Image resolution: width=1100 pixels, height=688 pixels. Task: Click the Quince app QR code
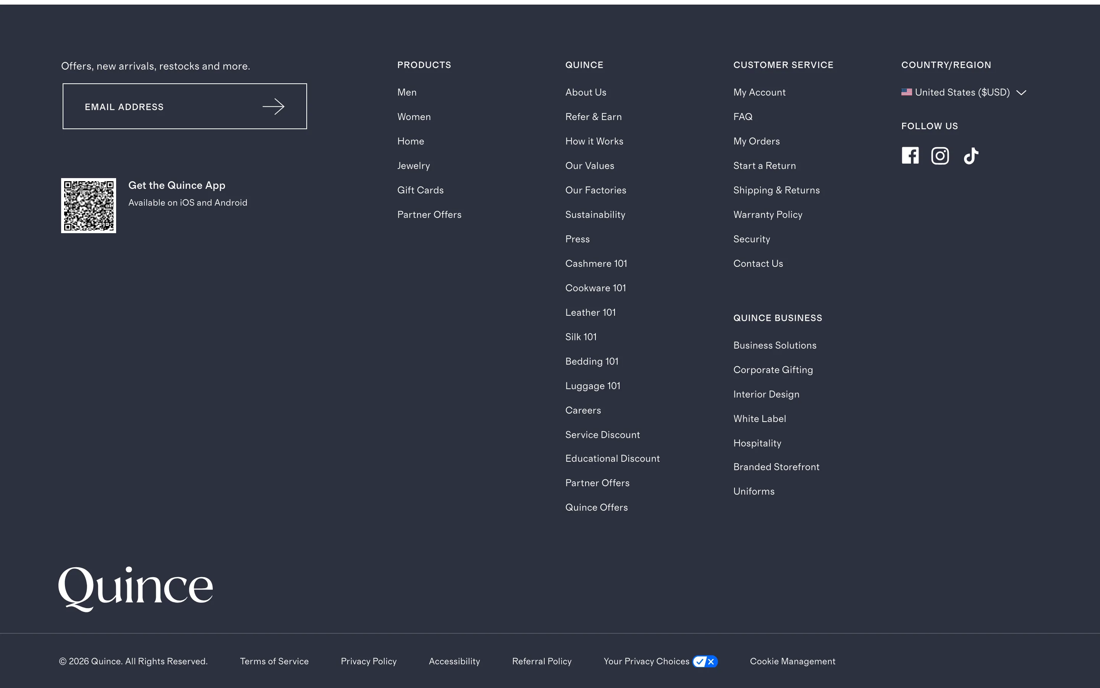[89, 205]
